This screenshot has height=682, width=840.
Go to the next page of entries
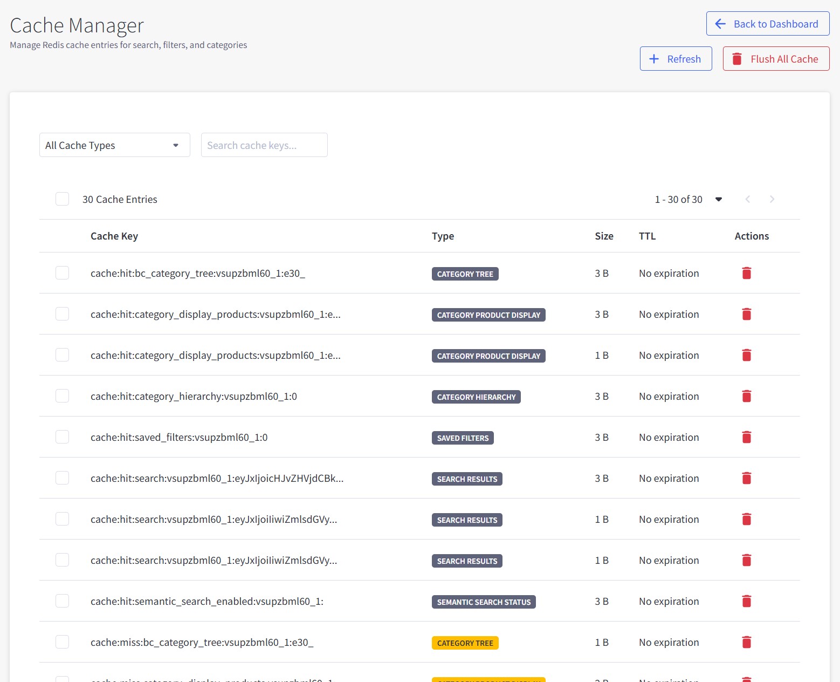772,199
